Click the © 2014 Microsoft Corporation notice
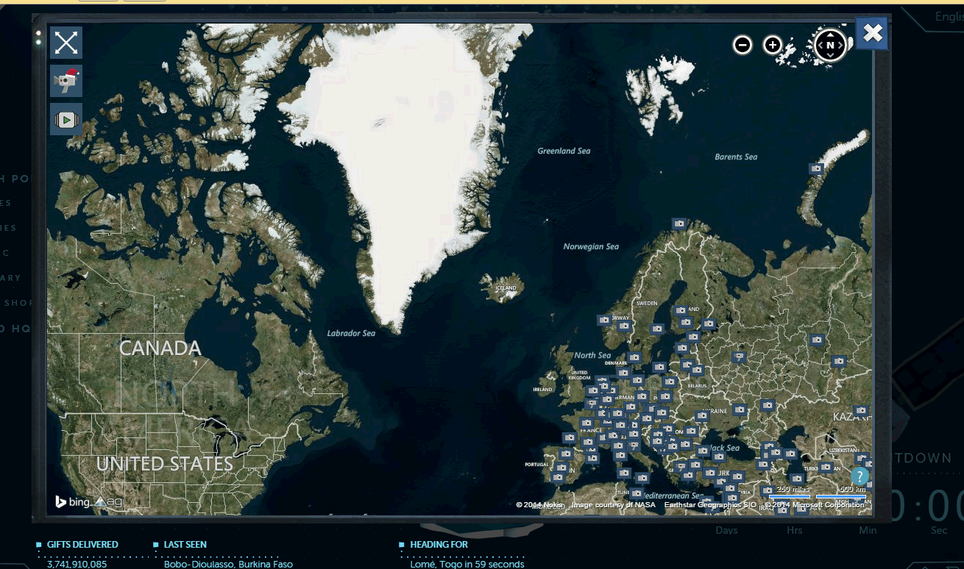 [x=815, y=505]
